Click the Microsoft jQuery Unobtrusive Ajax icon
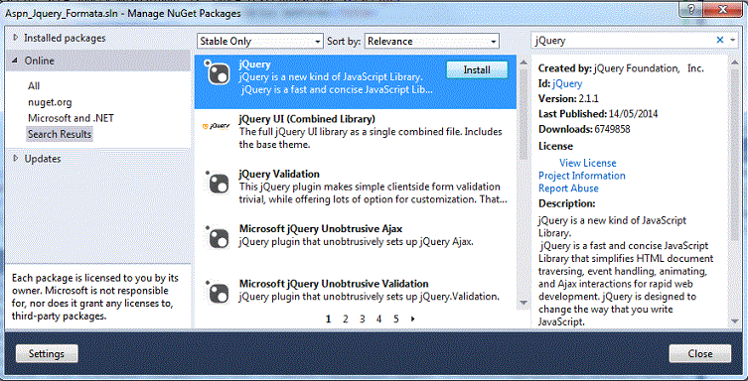This screenshot has height=381, width=748. [x=218, y=237]
